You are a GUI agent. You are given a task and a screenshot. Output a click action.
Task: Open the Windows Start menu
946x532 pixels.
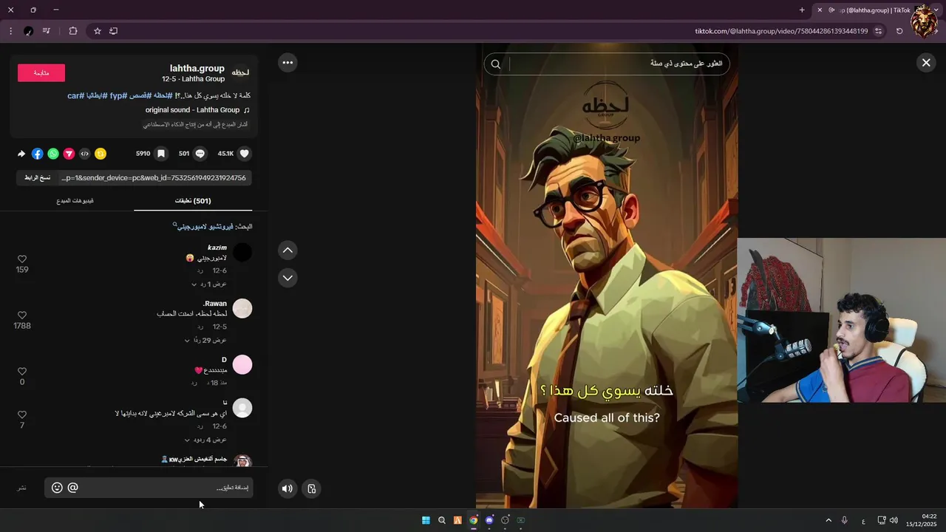click(x=426, y=520)
